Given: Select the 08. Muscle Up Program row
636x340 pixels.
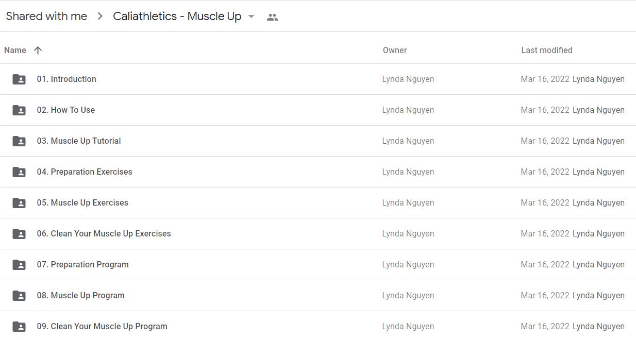Looking at the screenshot, I should coord(318,296).
